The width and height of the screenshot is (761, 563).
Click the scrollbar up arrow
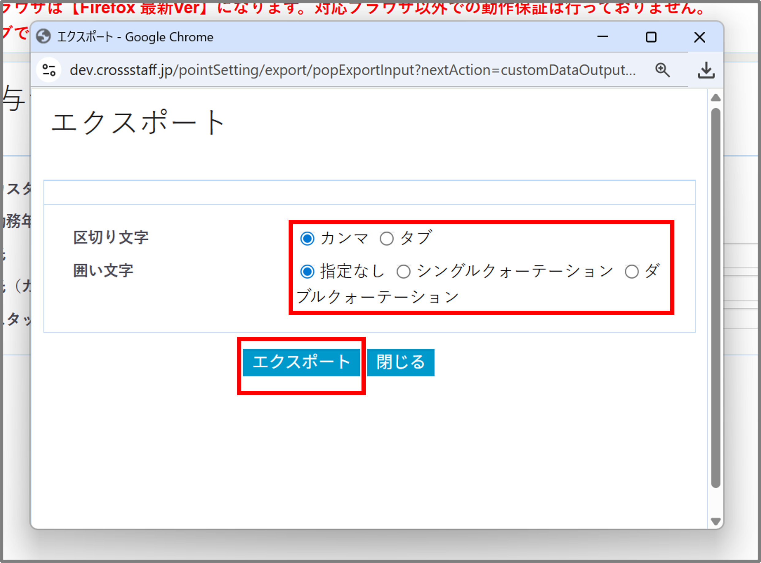coord(716,98)
